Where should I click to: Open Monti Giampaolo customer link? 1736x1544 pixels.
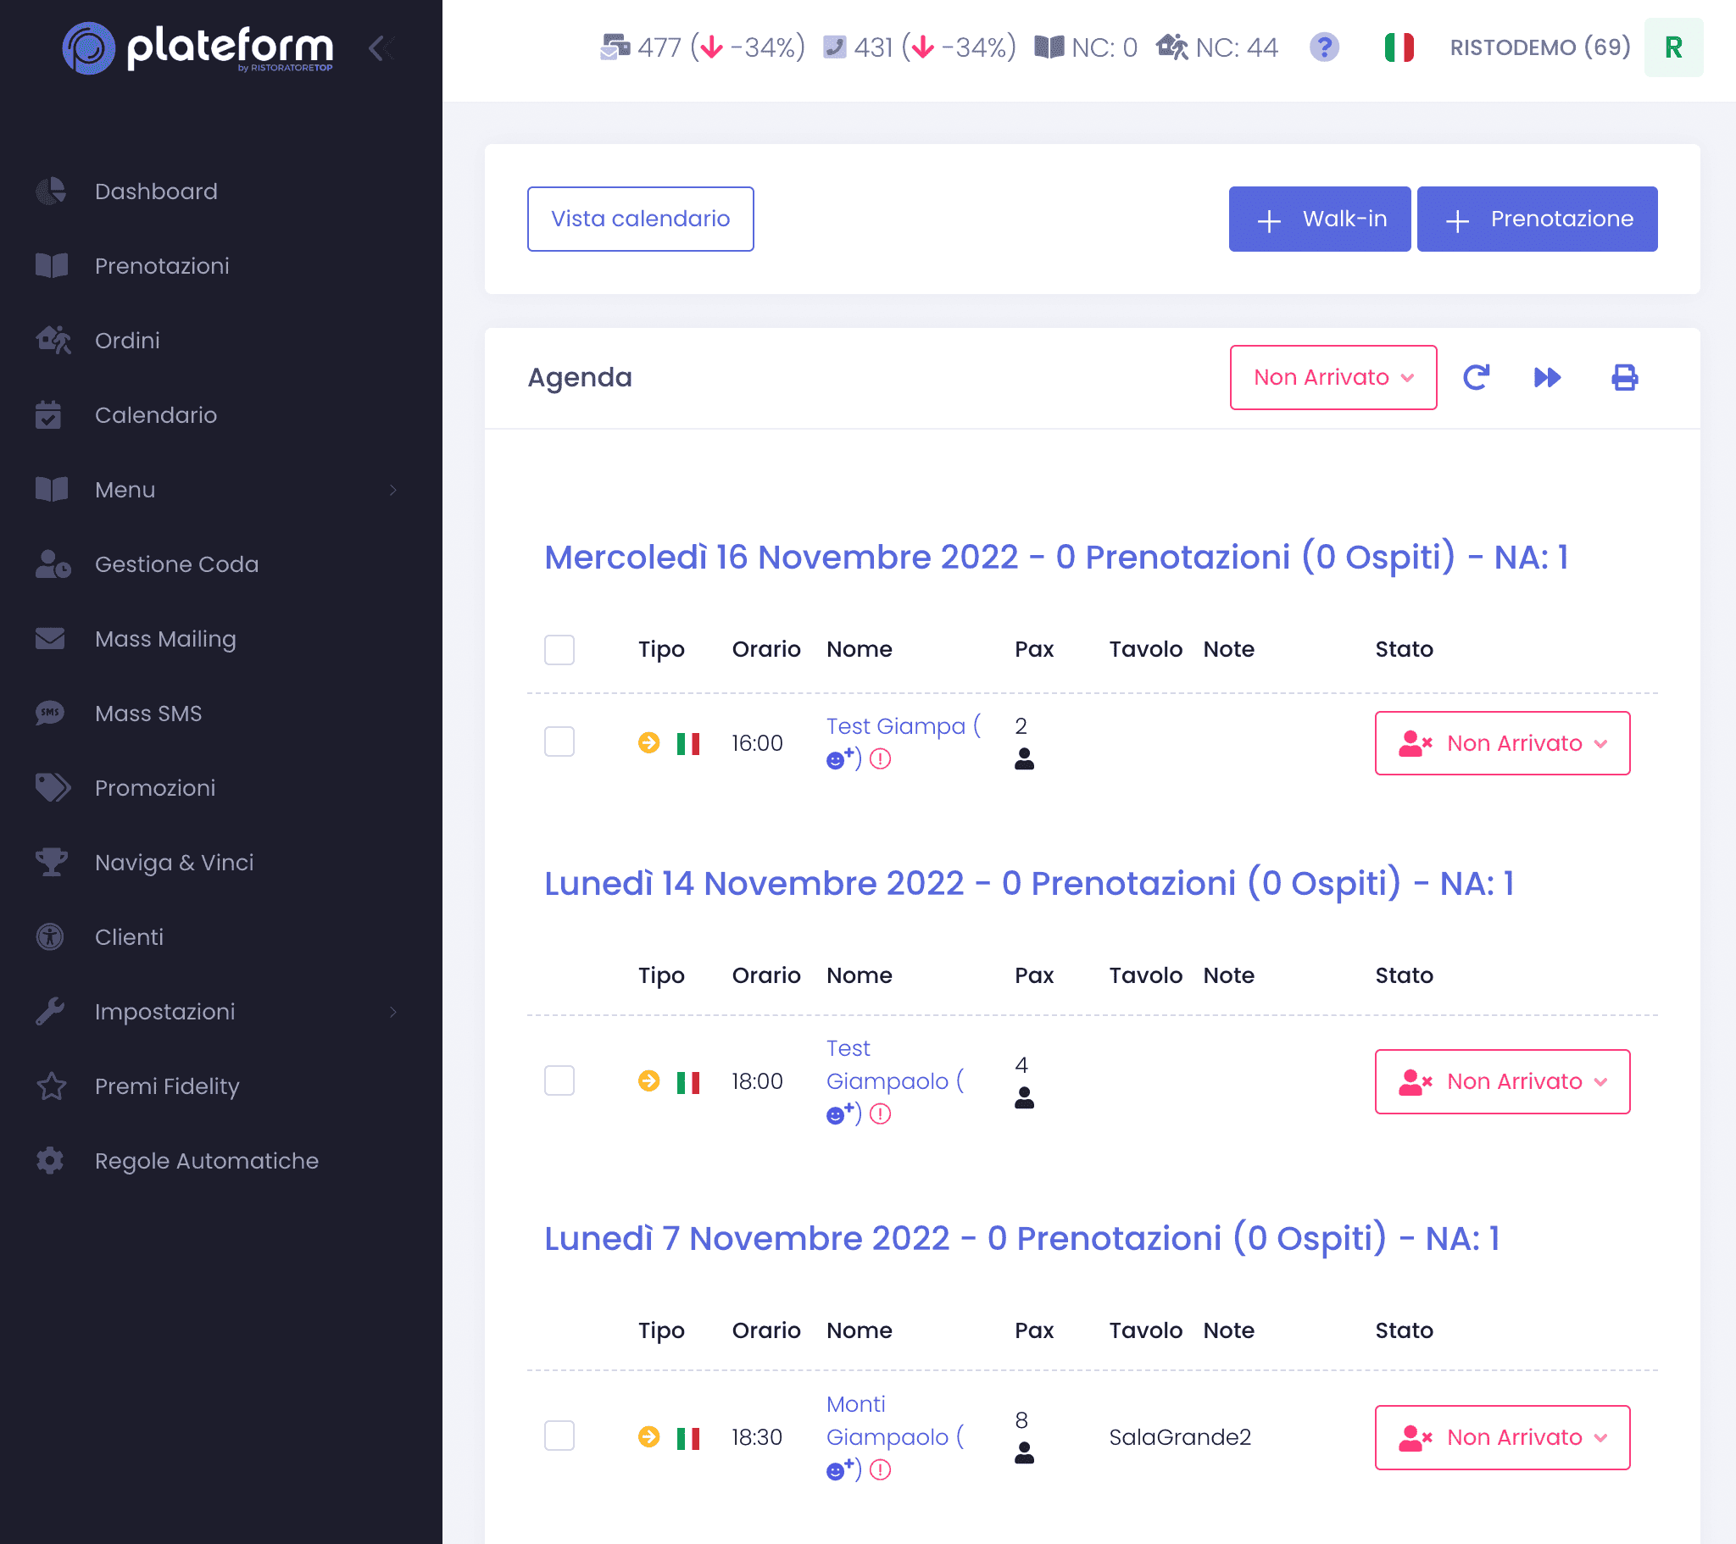(887, 1420)
